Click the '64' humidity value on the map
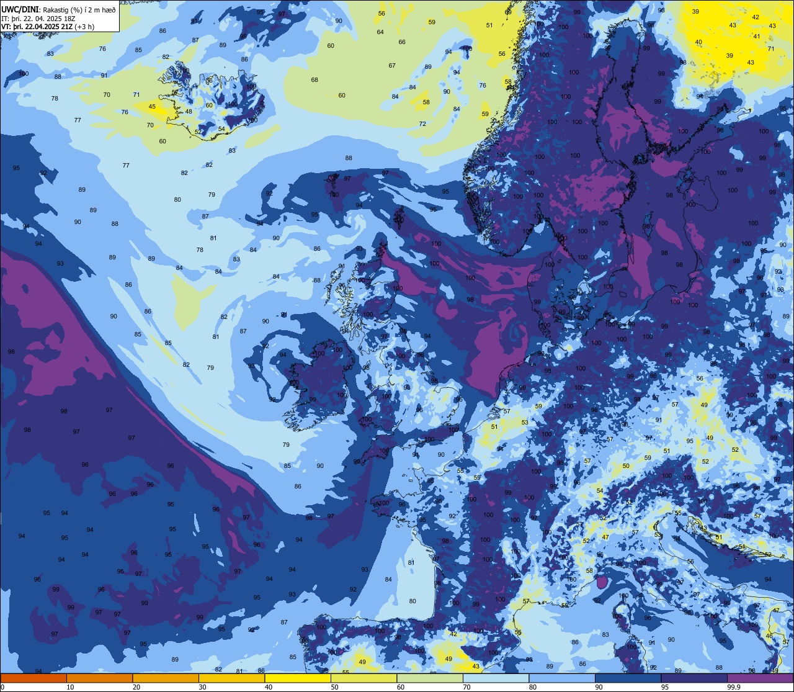 click(x=380, y=32)
